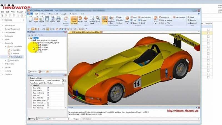Open the Tessellation quality Medium dropdown
This screenshot has height=125, width=222.
coord(63,83)
